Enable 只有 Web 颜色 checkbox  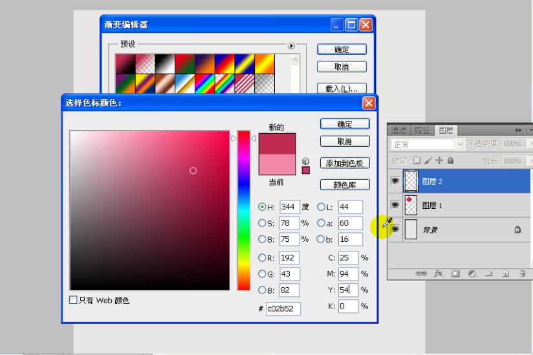[72, 299]
